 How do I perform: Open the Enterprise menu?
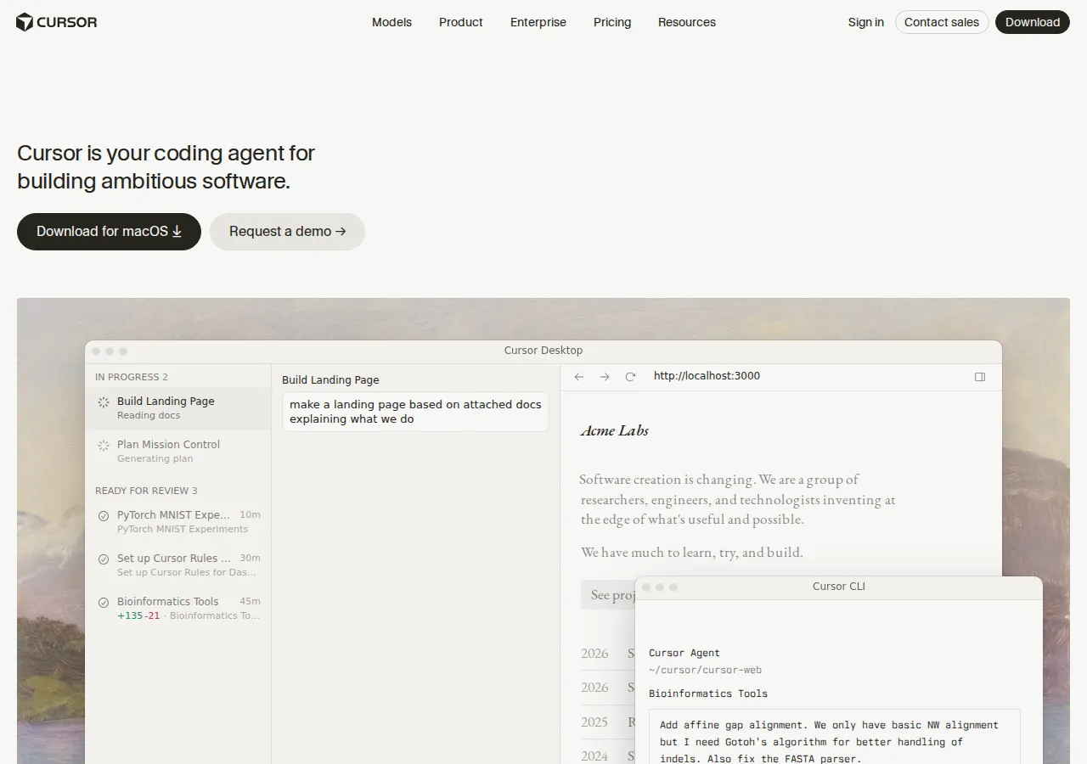(538, 22)
